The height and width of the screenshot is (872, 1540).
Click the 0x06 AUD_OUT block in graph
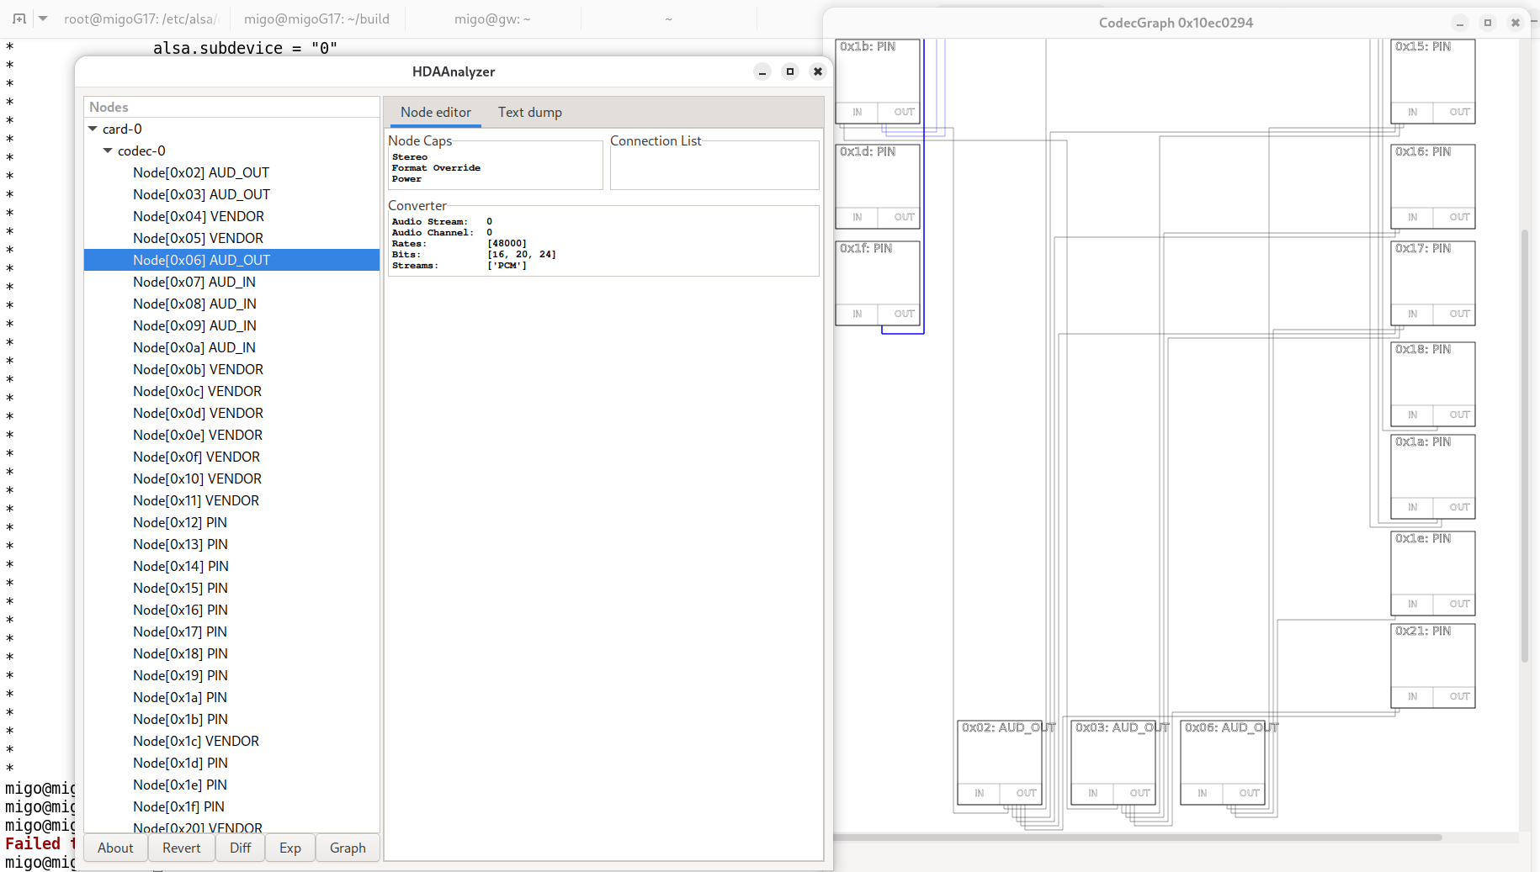[x=1222, y=757]
